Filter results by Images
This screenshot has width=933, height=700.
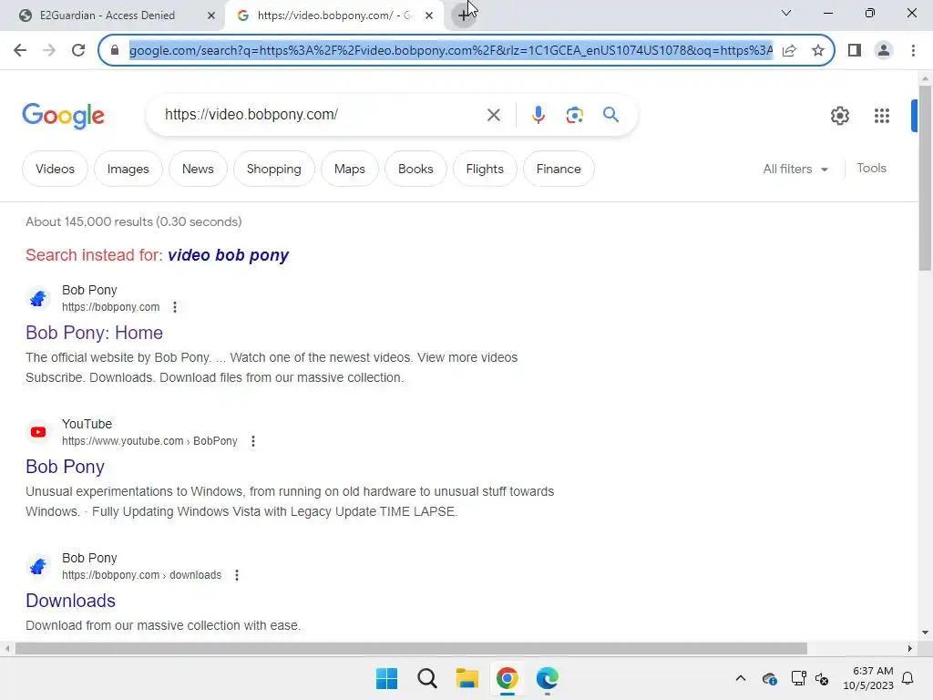point(128,169)
